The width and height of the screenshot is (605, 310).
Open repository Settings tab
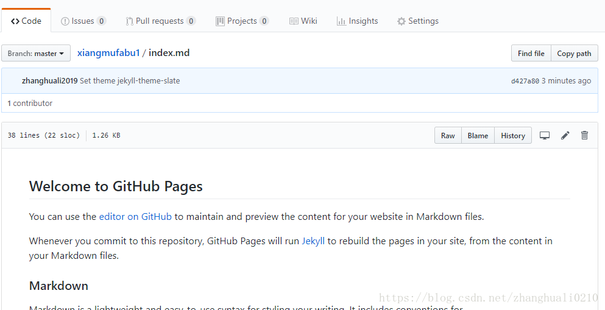coord(418,21)
